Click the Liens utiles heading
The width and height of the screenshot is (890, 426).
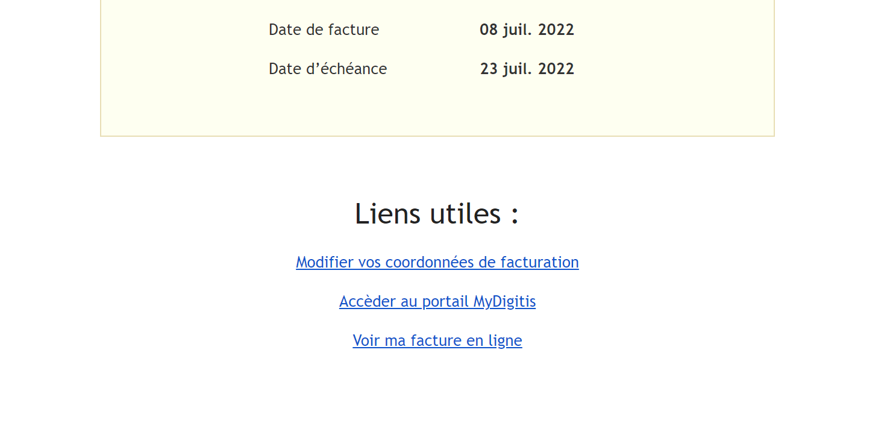437,213
